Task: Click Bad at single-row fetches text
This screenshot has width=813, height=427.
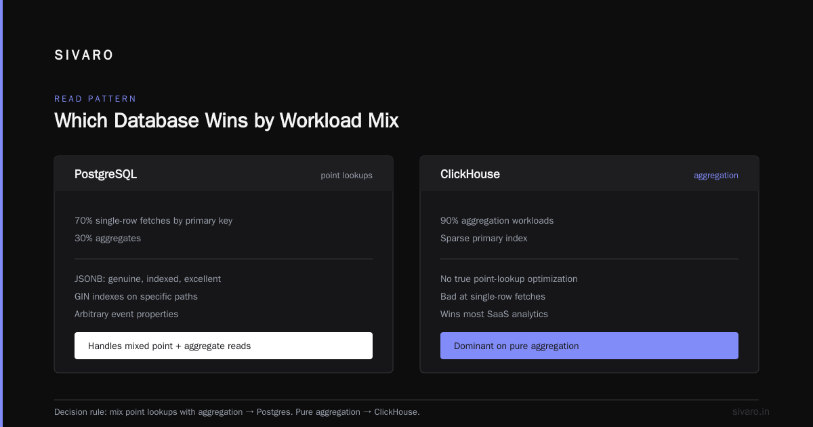Action: (x=493, y=297)
